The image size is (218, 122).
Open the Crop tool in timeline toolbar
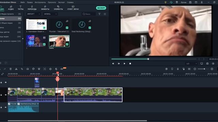(22, 69)
